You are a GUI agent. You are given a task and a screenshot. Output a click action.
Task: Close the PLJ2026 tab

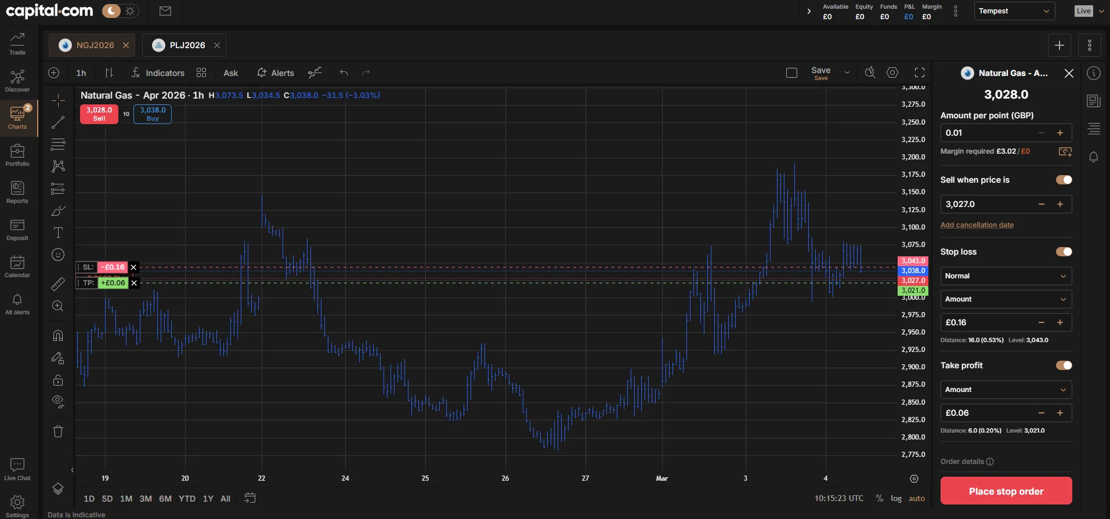pos(217,45)
